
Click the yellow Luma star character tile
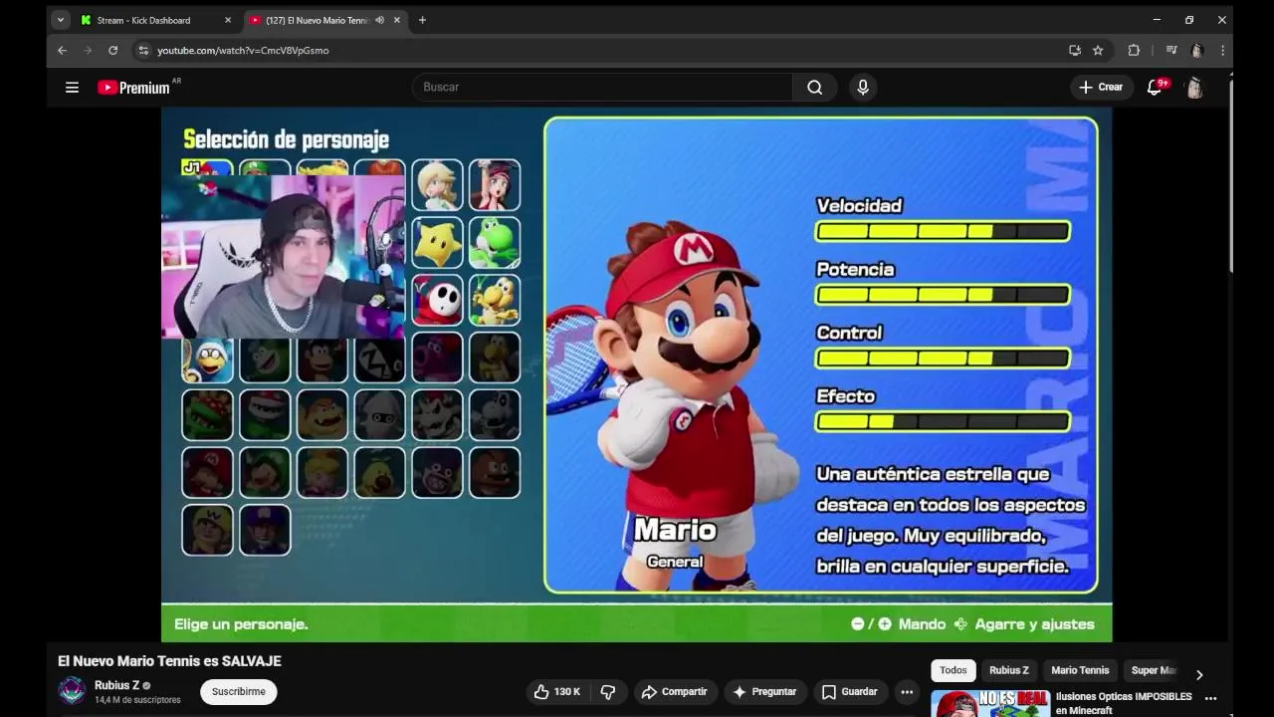(x=438, y=243)
